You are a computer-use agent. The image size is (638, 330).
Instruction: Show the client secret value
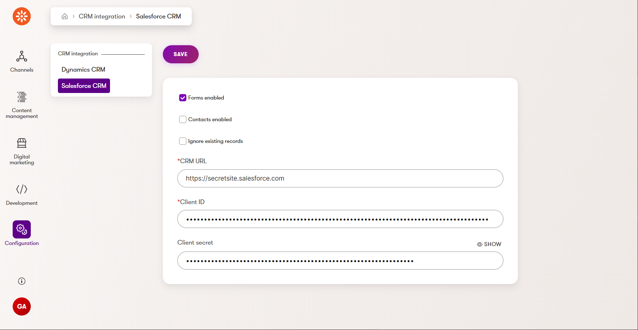pyautogui.click(x=489, y=244)
